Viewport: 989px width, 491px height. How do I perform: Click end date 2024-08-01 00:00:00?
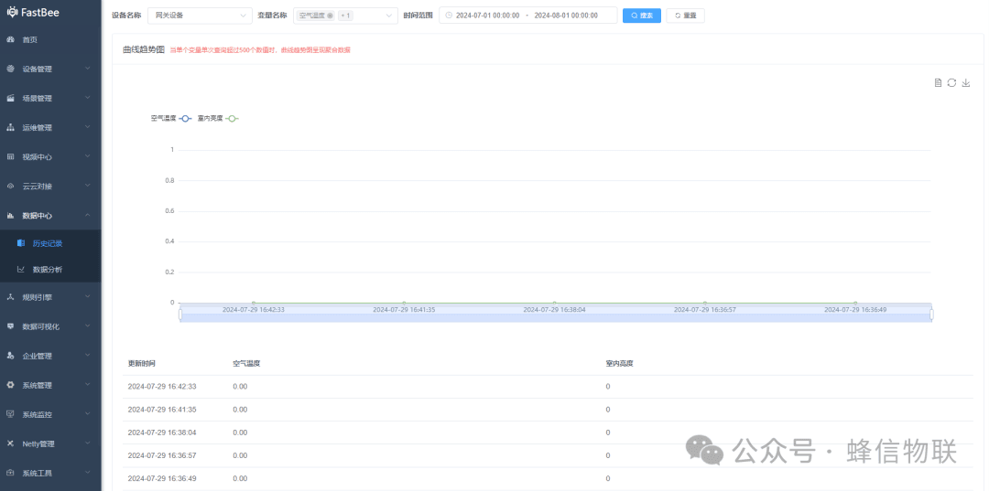[x=566, y=16]
